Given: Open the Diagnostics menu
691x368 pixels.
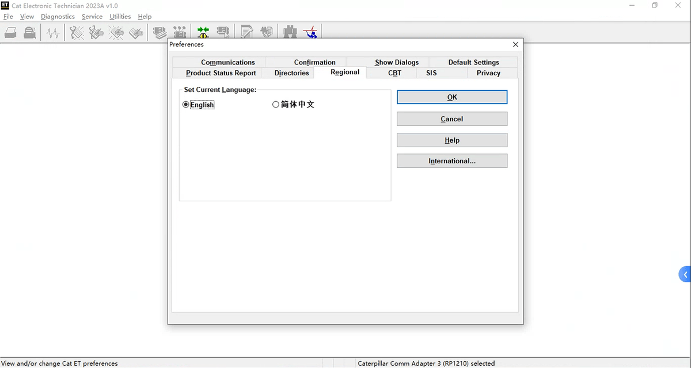Looking at the screenshot, I should (x=58, y=17).
